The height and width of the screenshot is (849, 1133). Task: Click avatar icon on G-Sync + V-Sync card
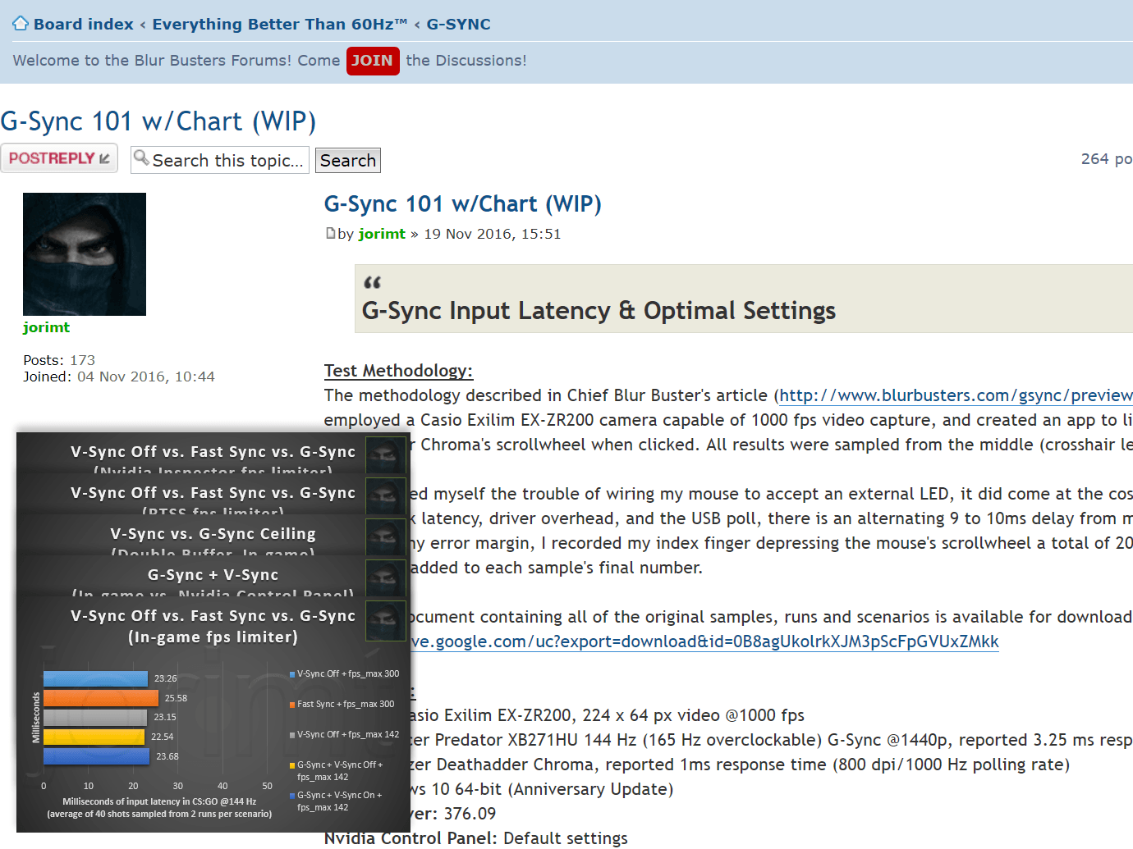pyautogui.click(x=385, y=577)
